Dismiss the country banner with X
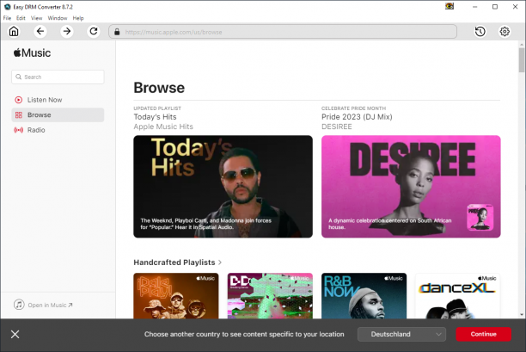The width and height of the screenshot is (526, 352). coord(15,334)
